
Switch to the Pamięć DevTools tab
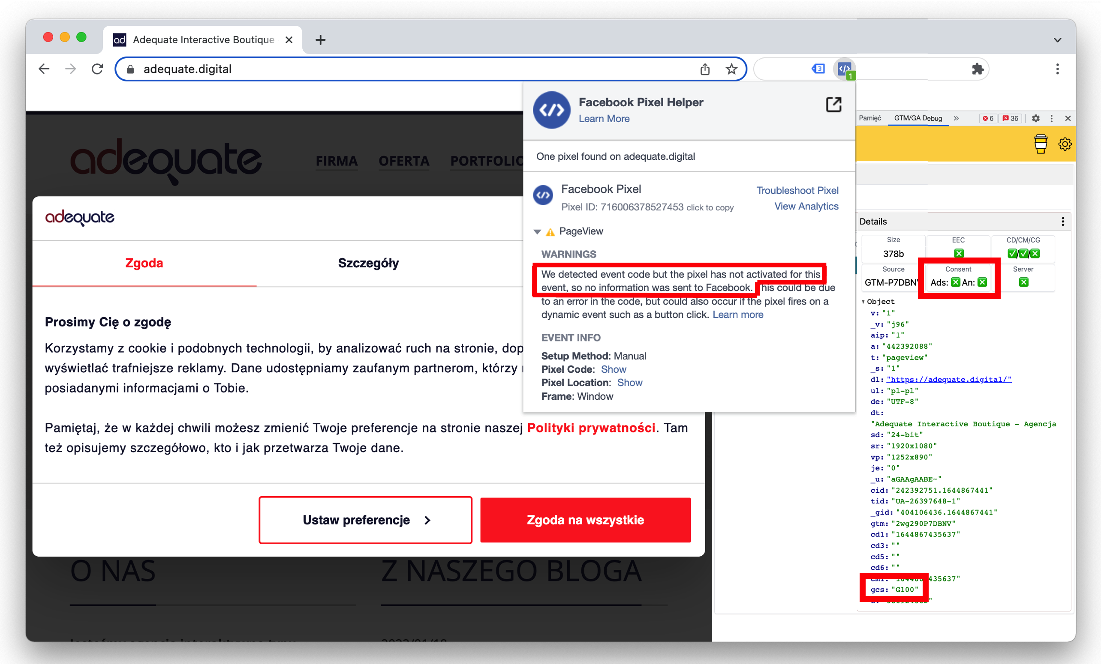870,118
